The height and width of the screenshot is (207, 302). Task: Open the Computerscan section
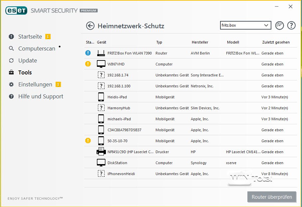coord(37,49)
